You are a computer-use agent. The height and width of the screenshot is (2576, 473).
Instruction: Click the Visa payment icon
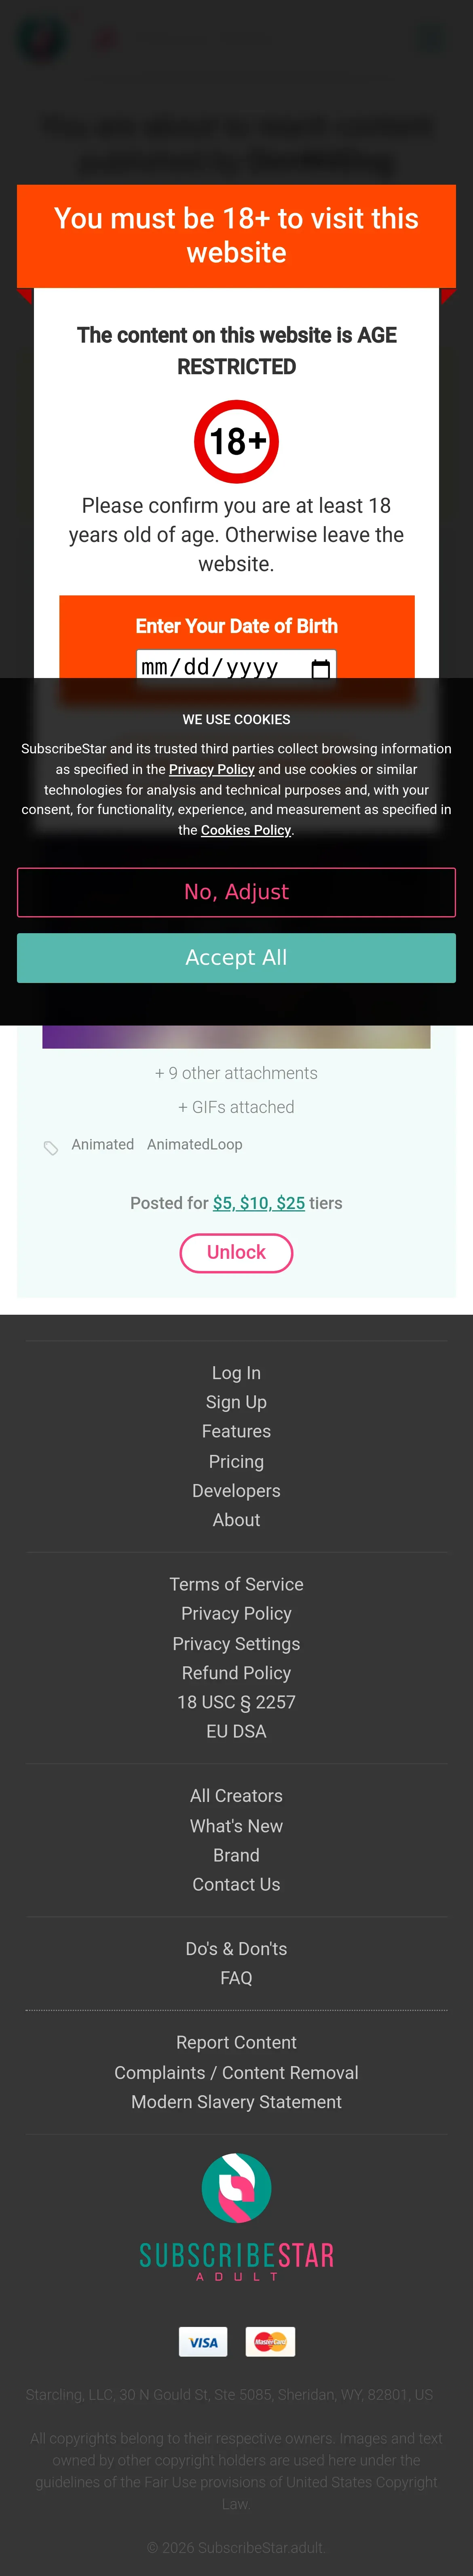pos(204,2342)
